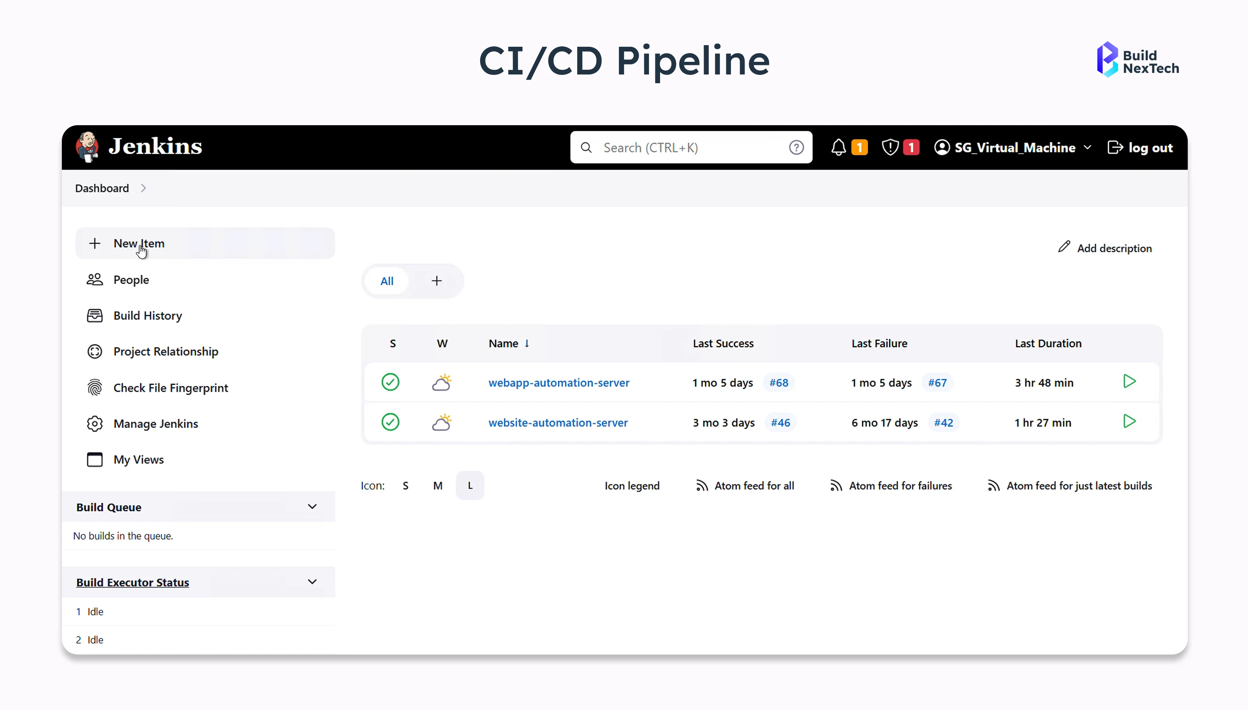Schedule a build for webapp-automation-server

click(1129, 382)
